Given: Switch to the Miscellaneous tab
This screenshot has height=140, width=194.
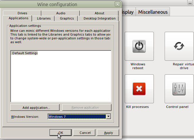Looking at the screenshot, I should coord(153,12).
